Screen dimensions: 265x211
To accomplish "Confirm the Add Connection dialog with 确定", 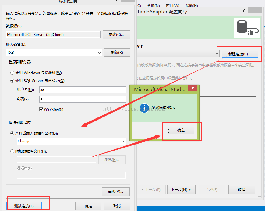I will 88,206.
